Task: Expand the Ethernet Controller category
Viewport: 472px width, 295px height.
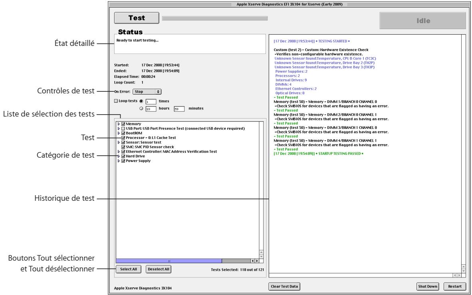Action: pos(119,152)
